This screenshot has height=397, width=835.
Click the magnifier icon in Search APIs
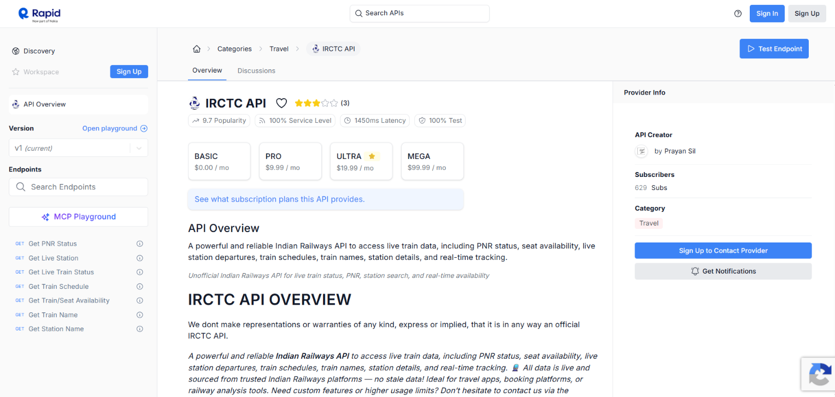click(x=359, y=14)
